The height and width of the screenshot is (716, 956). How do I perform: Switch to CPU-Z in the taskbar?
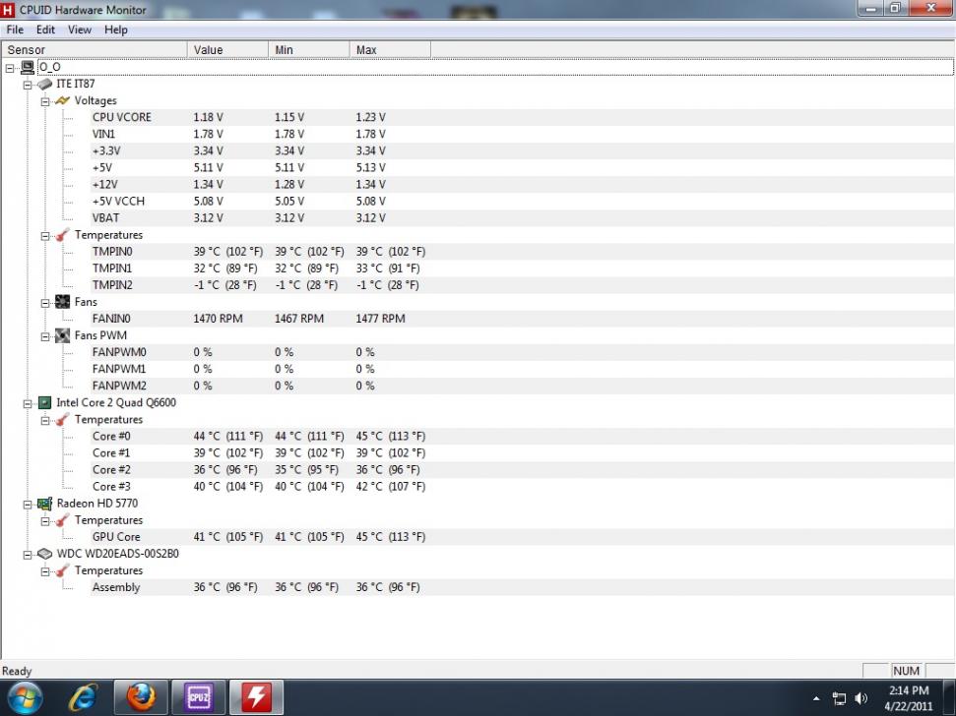[x=199, y=697]
